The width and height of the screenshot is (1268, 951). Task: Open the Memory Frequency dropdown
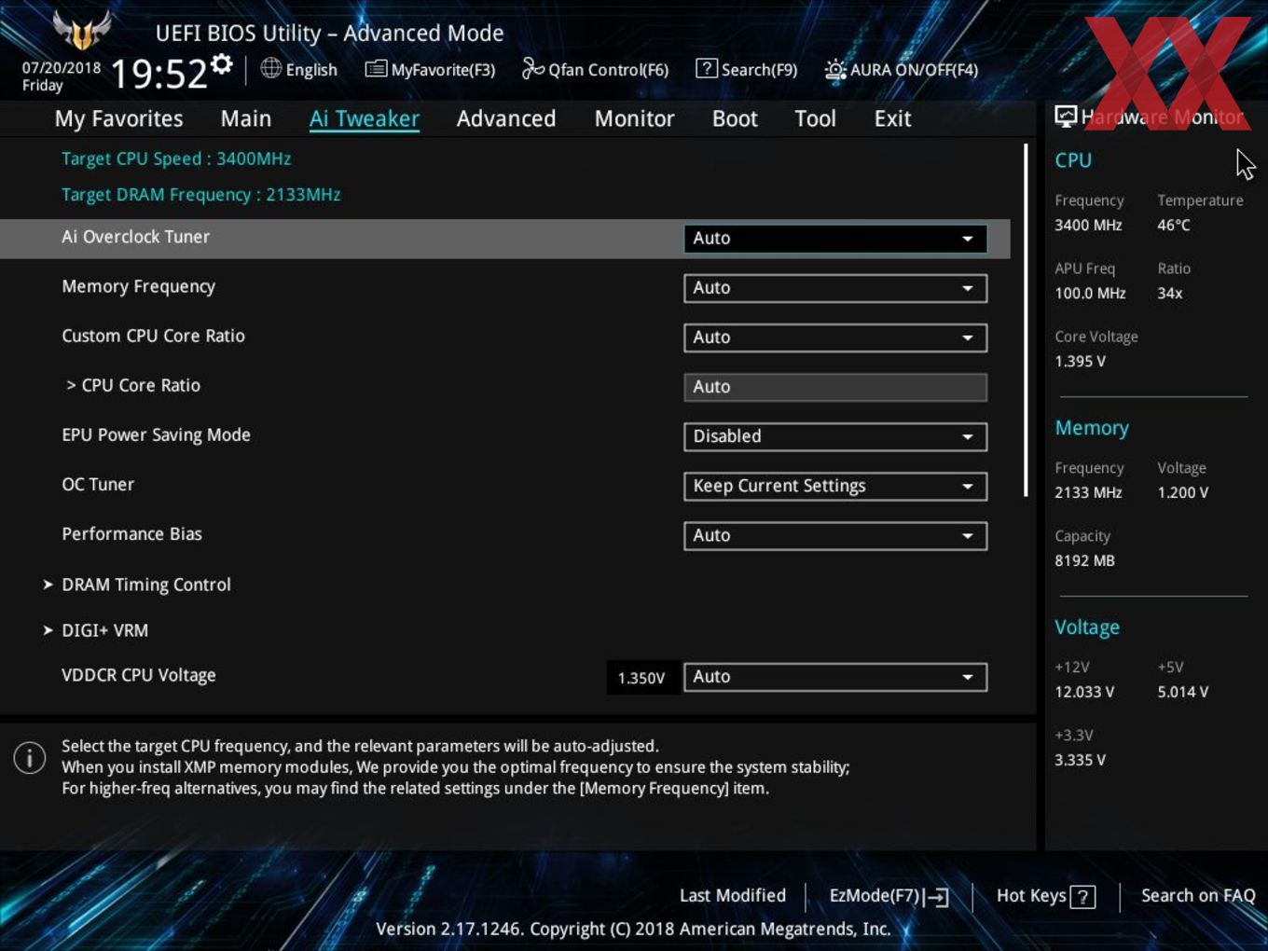[835, 288]
